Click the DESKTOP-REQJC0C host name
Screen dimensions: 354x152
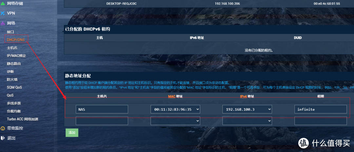point(122,4)
